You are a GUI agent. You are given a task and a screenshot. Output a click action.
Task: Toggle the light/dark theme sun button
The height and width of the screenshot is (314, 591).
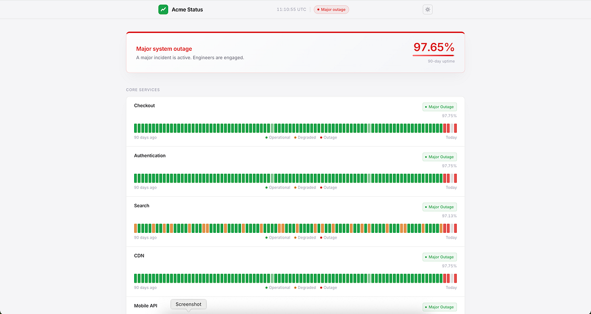(x=428, y=9)
